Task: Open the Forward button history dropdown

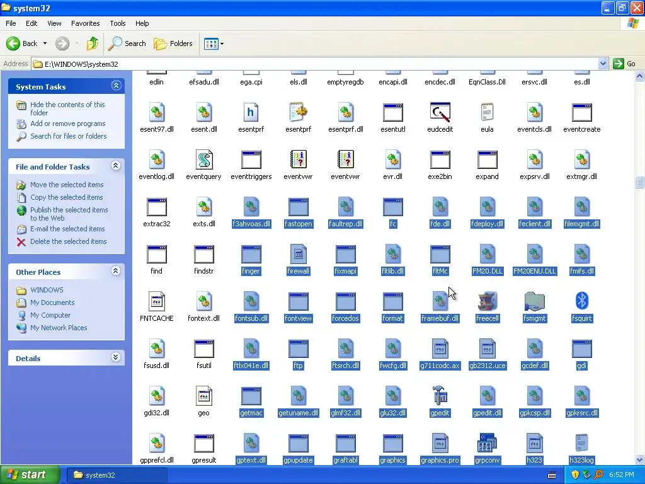Action: coord(77,43)
